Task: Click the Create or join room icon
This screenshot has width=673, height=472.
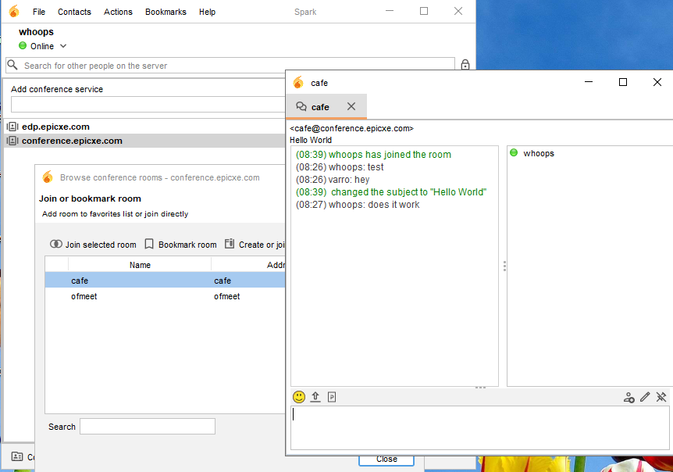Action: [230, 244]
